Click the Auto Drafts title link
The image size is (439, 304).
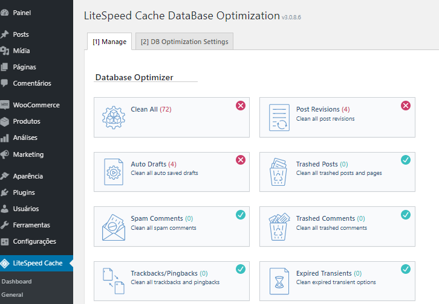click(x=149, y=164)
